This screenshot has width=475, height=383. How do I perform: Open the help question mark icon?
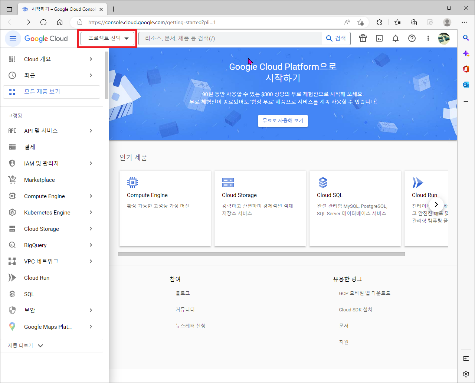(412, 38)
